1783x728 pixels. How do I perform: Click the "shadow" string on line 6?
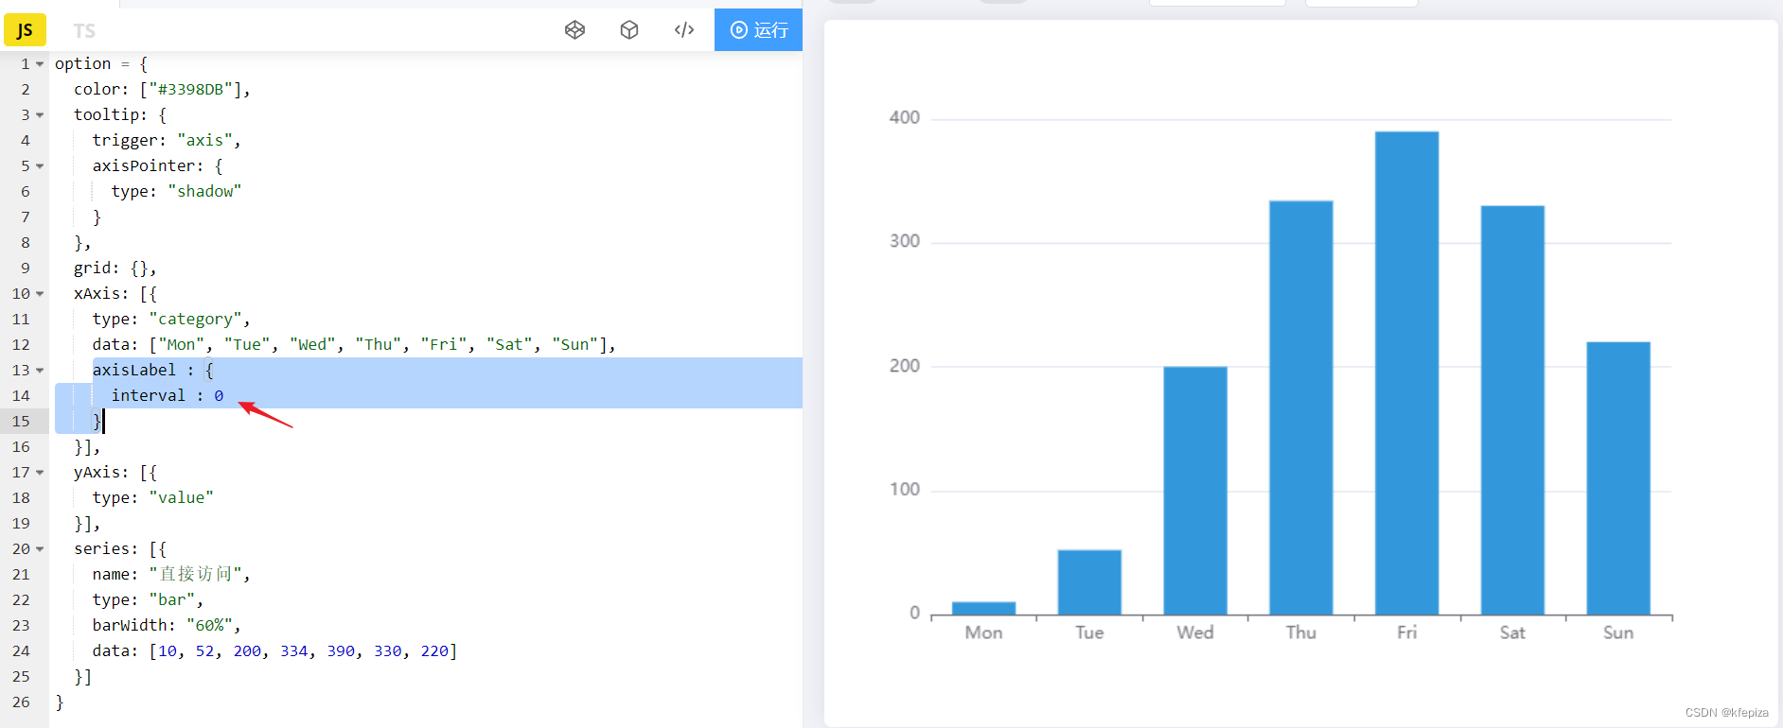(204, 192)
